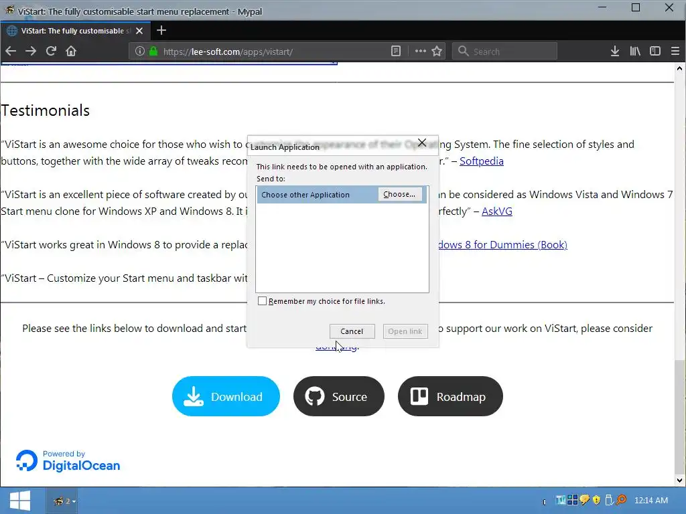This screenshot has width=686, height=514.
Task: Click the Open link button
Action: [x=405, y=331]
